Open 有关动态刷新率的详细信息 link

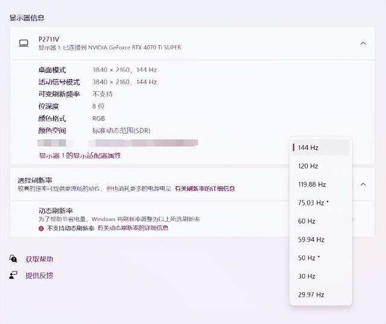pos(133,228)
